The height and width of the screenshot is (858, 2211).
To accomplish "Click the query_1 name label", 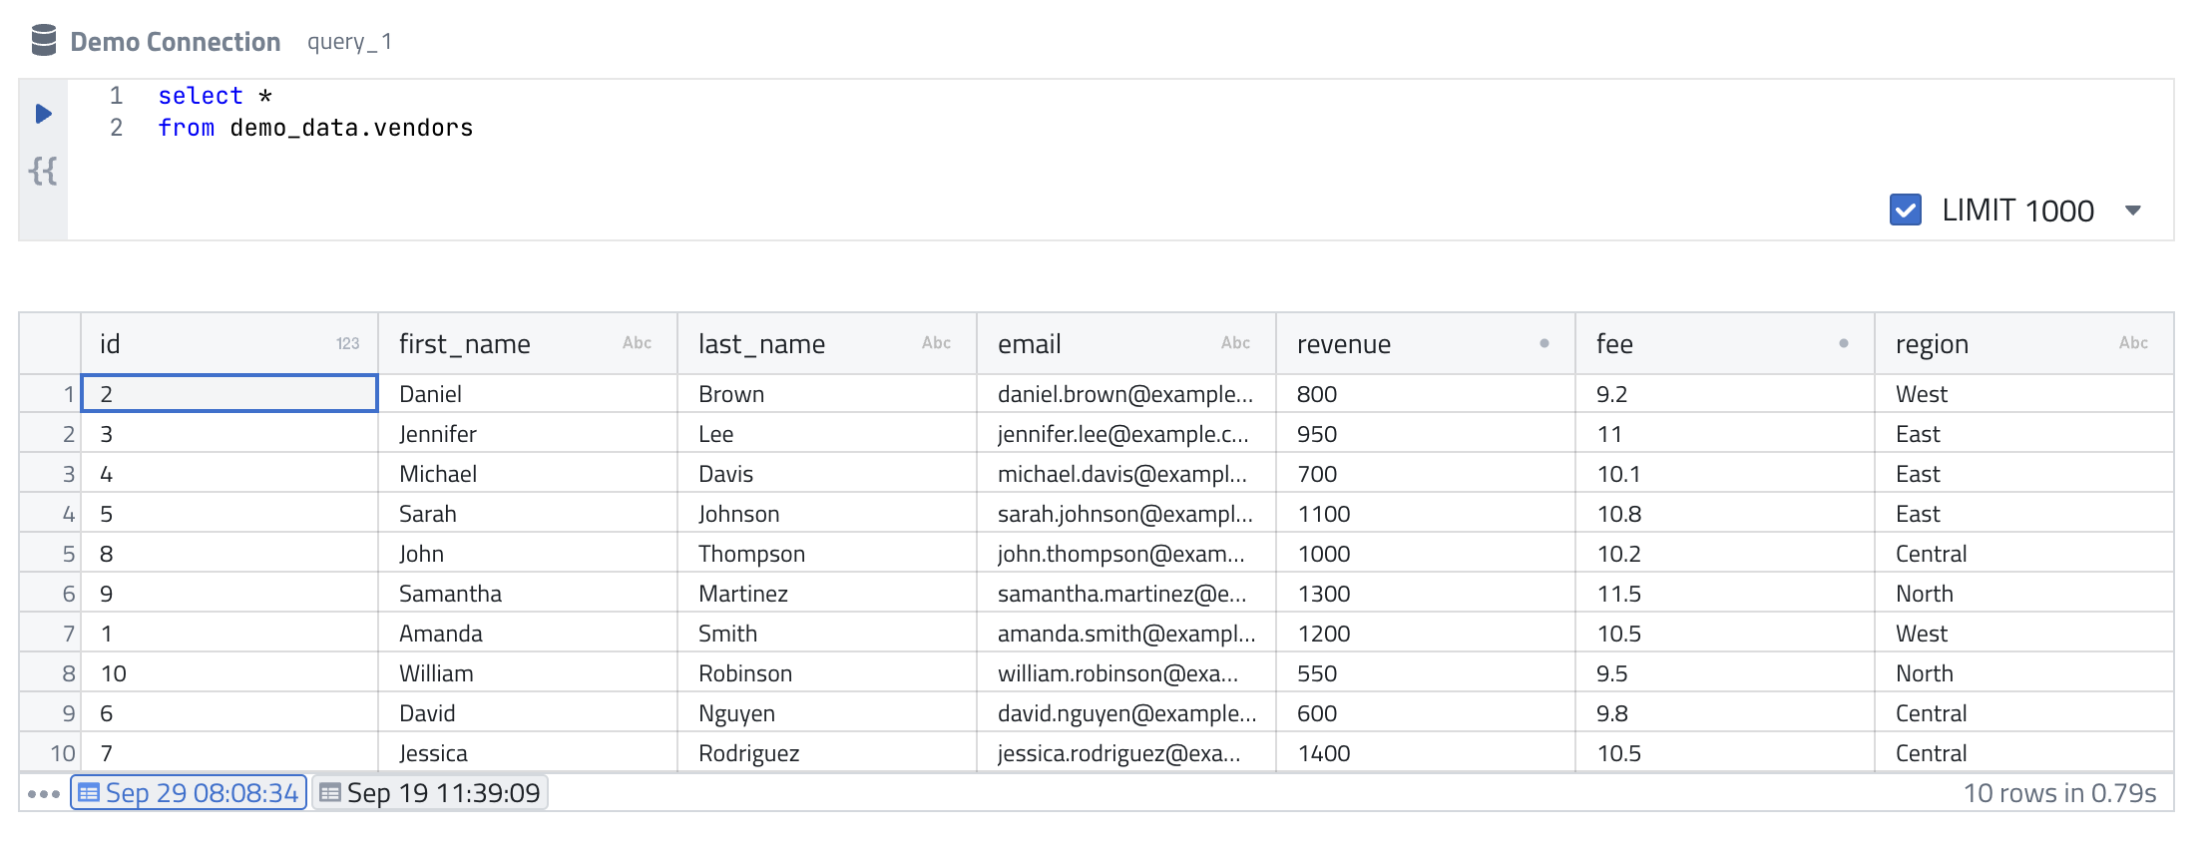I will click(x=349, y=42).
